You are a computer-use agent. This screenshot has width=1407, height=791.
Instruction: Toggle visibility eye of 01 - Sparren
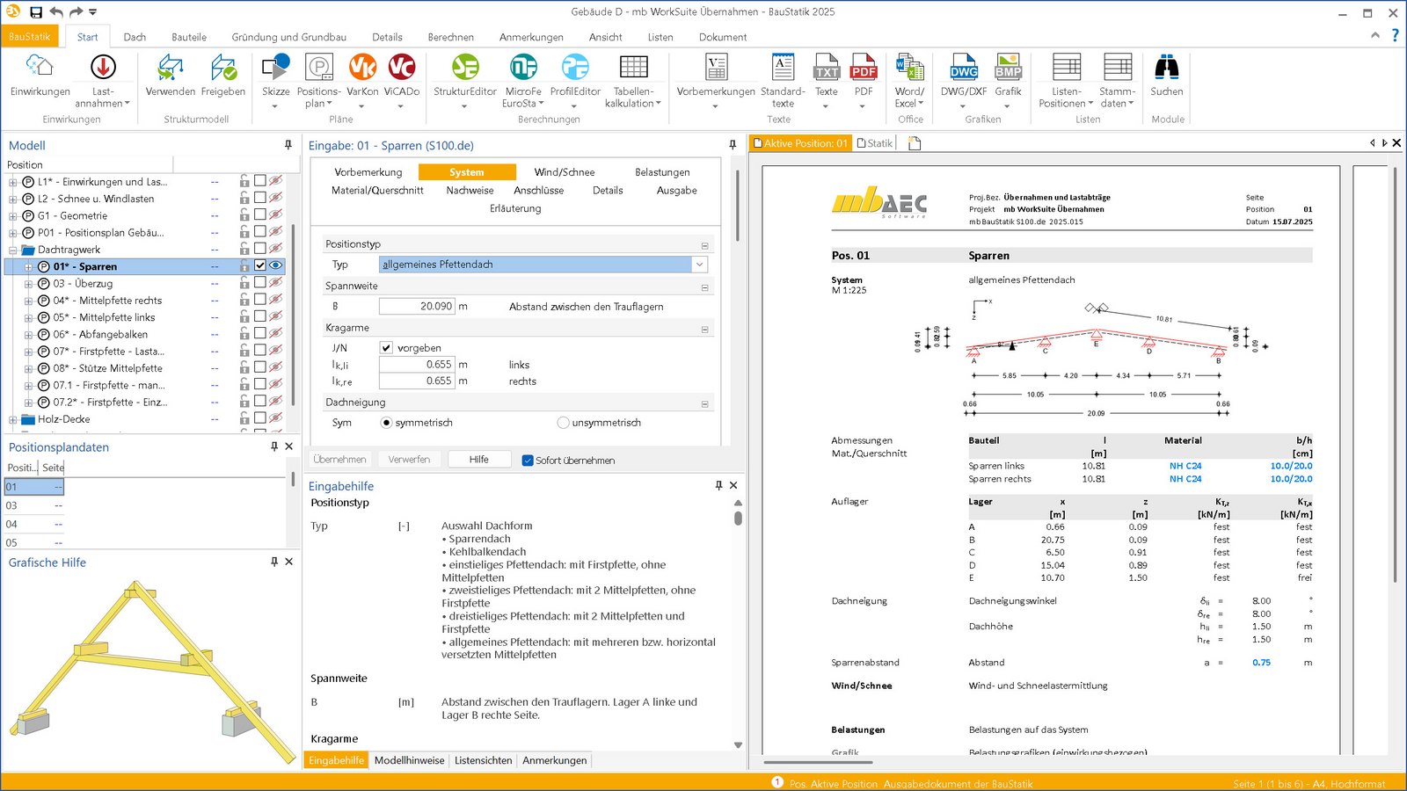(x=276, y=265)
